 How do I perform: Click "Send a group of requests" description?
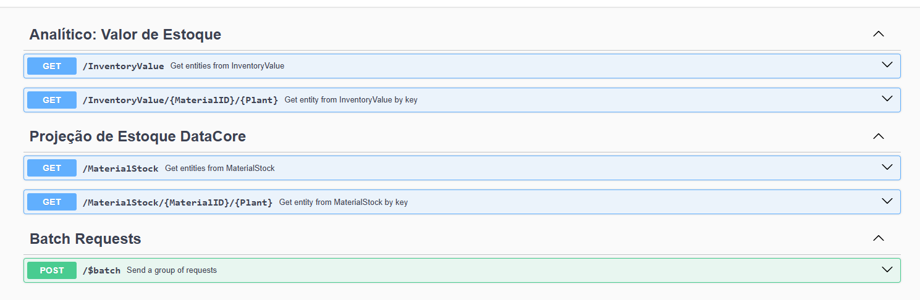(x=172, y=270)
